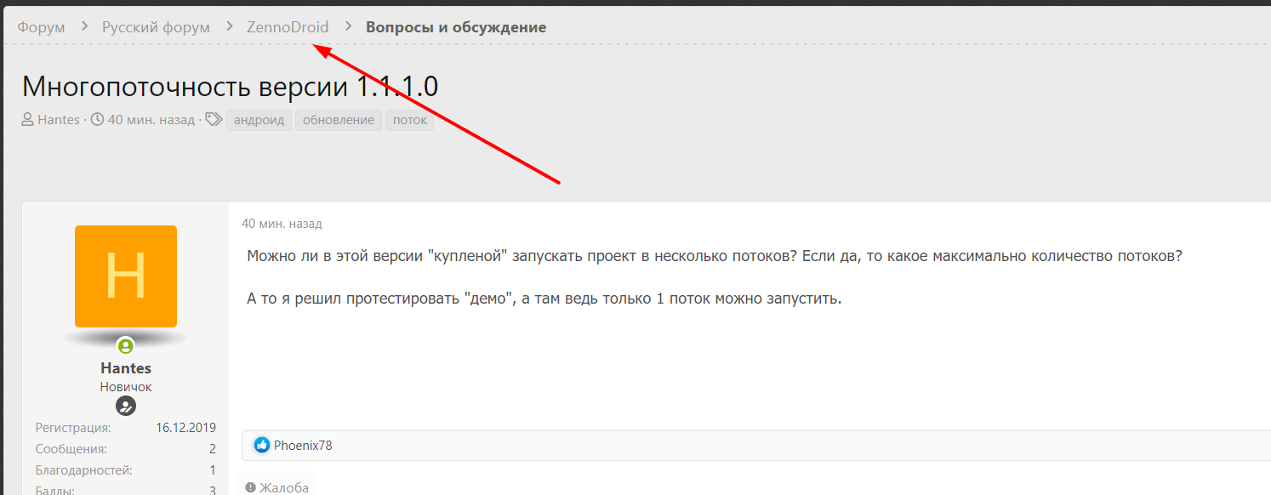Select the андроид tag
1271x495 pixels.
coord(259,120)
